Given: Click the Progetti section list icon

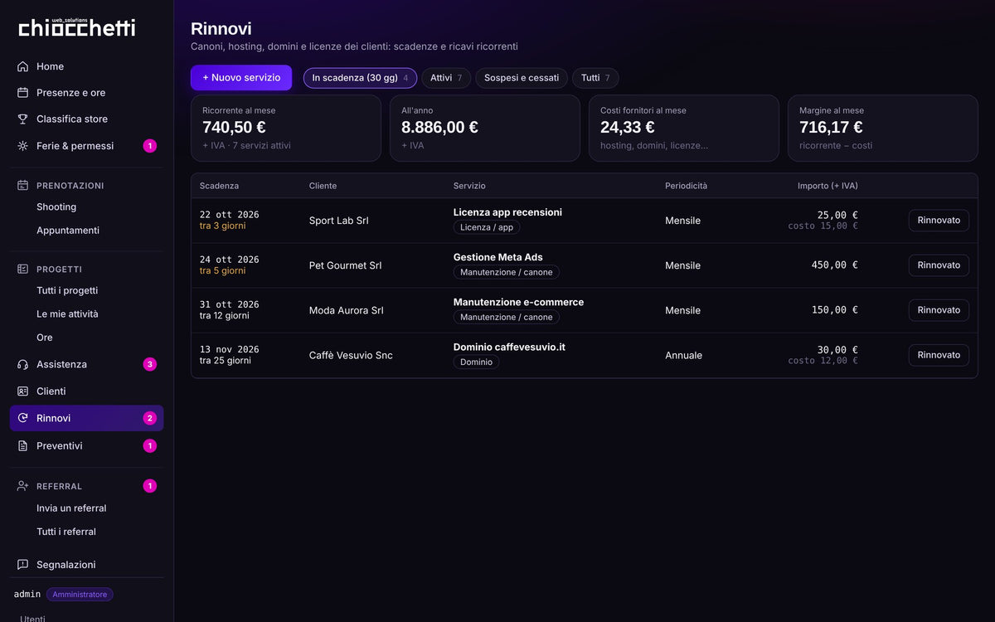Looking at the screenshot, I should click(22, 270).
